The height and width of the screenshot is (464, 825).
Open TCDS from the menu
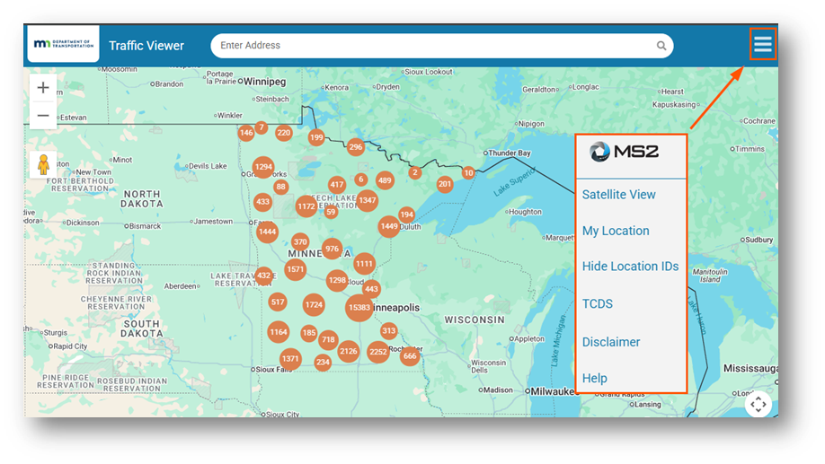[x=597, y=304]
